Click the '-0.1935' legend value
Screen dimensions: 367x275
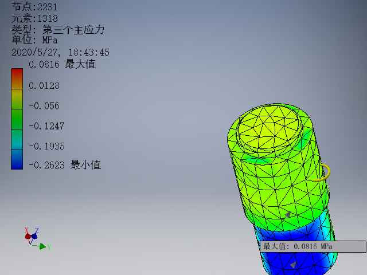click(x=46, y=147)
